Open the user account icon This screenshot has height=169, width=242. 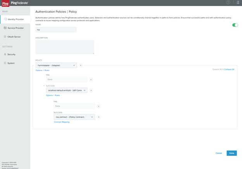click(x=238, y=2)
